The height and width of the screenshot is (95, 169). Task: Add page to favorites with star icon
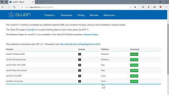coord(135,7)
